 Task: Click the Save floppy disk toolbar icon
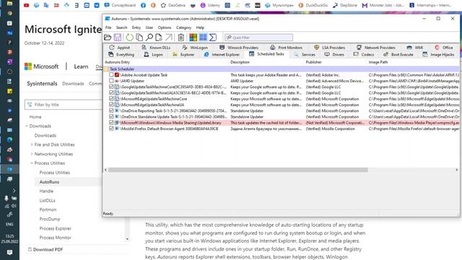(118, 38)
